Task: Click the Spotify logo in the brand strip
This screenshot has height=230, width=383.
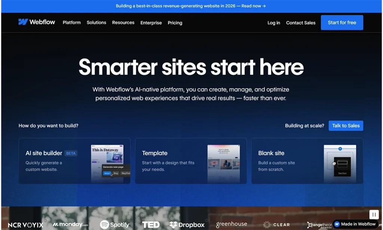Action: point(115,225)
